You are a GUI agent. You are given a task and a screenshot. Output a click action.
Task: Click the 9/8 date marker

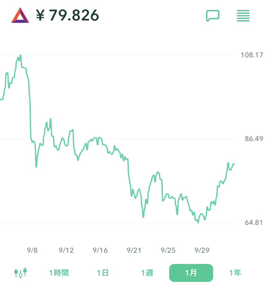32,251
